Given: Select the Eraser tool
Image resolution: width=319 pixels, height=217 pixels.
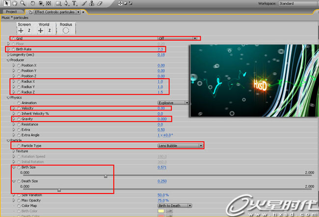Looking at the screenshot, I should 100,3.
